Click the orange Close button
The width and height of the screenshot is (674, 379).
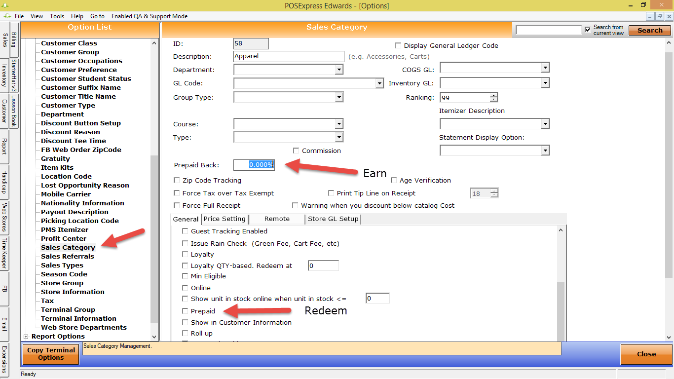point(646,354)
